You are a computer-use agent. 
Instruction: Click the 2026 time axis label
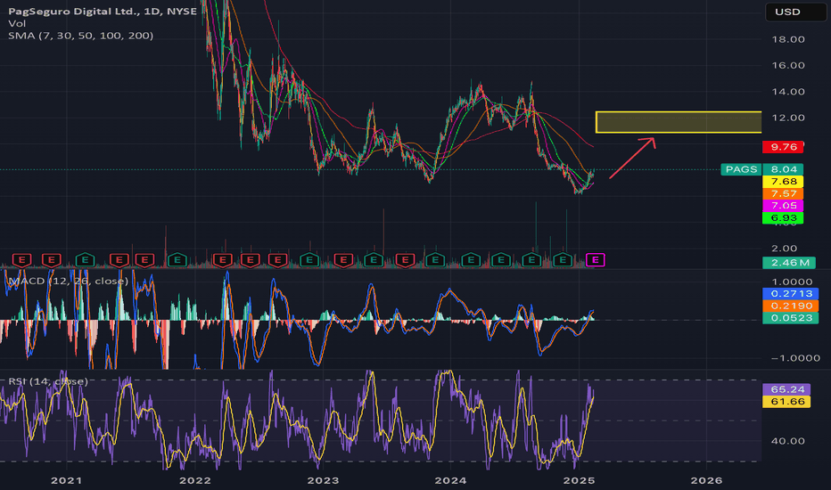[706, 480]
